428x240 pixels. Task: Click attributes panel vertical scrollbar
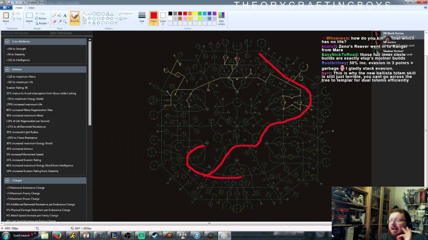[90, 83]
